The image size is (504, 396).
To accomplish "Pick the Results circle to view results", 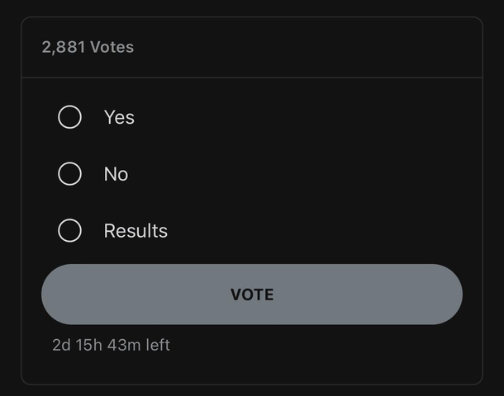I will (69, 230).
